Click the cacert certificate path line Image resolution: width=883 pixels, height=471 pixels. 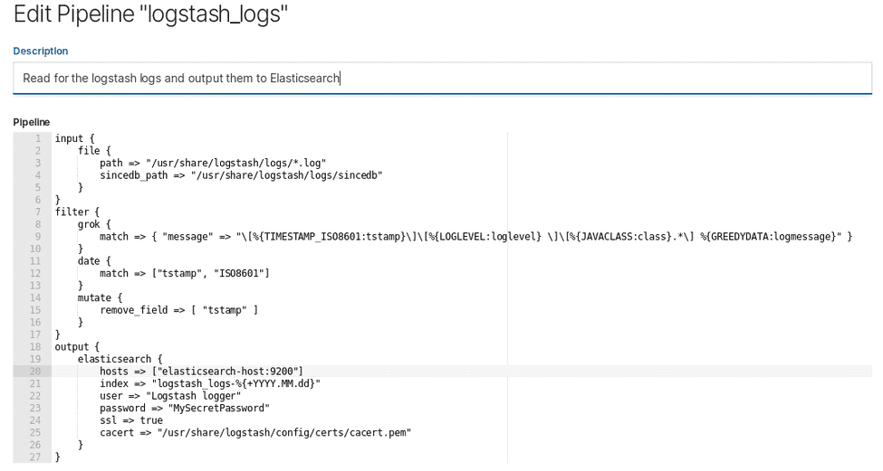pyautogui.click(x=254, y=432)
